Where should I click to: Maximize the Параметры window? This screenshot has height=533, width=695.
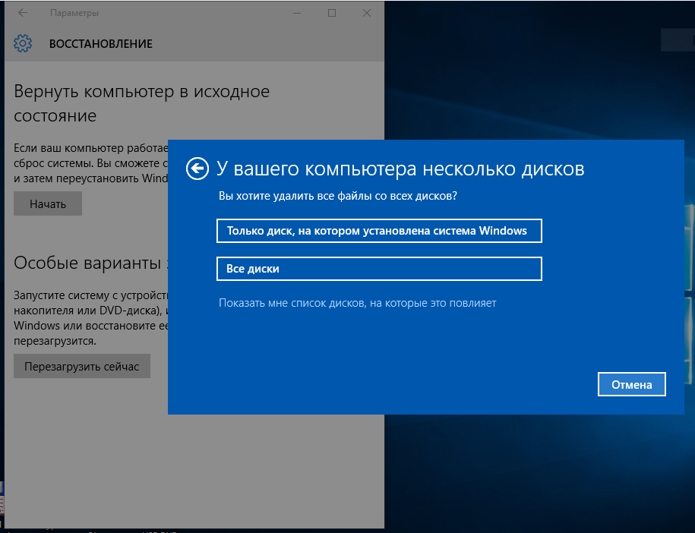(331, 14)
